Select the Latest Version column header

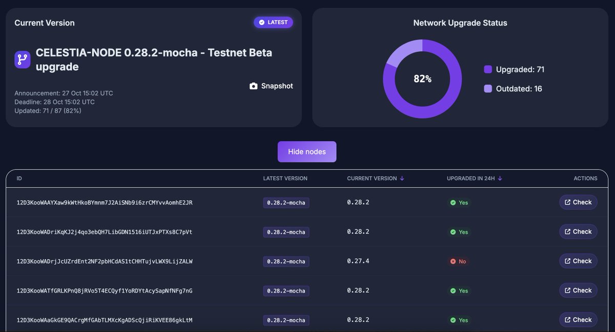tap(285, 178)
